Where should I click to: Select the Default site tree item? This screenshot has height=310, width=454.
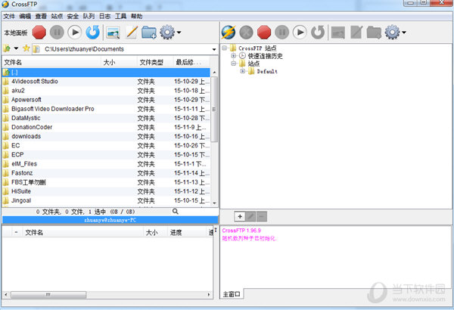[x=267, y=71]
